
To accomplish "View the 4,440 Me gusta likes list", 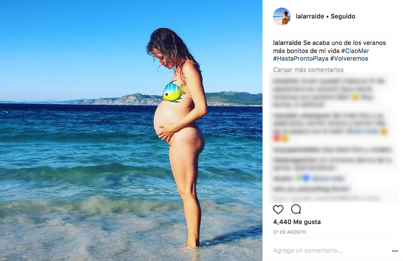I will point(297,222).
